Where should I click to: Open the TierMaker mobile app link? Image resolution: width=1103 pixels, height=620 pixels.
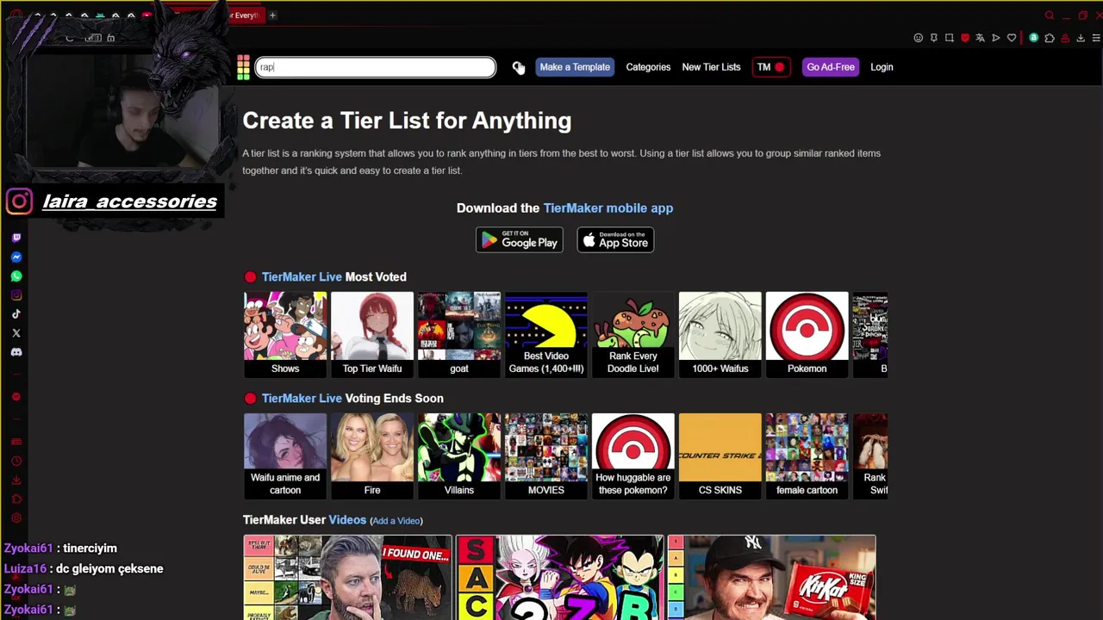click(x=608, y=208)
